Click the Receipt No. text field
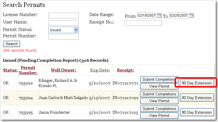The width and height of the screenshot is (218, 122). point(143,23)
